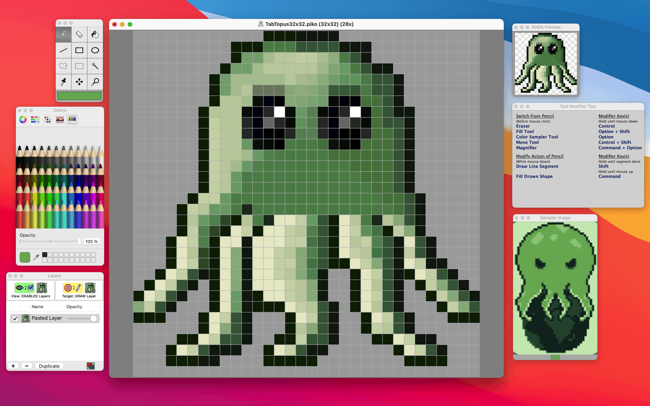Image resolution: width=650 pixels, height=406 pixels.
Task: Select the Eraser tool in the tool palette
Action: [x=79, y=35]
